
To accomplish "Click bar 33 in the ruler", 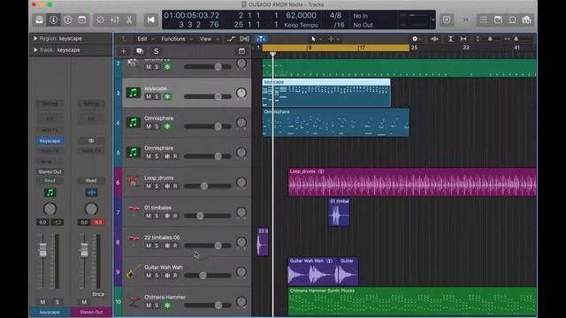I will click(x=466, y=47).
